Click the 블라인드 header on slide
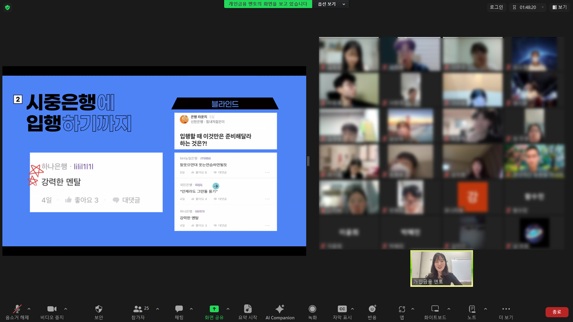This screenshot has height=322, width=573. click(225, 104)
